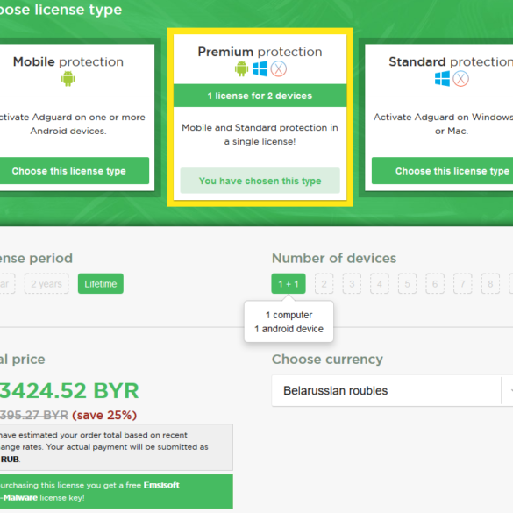The image size is (513, 513).
Task: Choose the Standard protection license type
Action: click(442, 171)
